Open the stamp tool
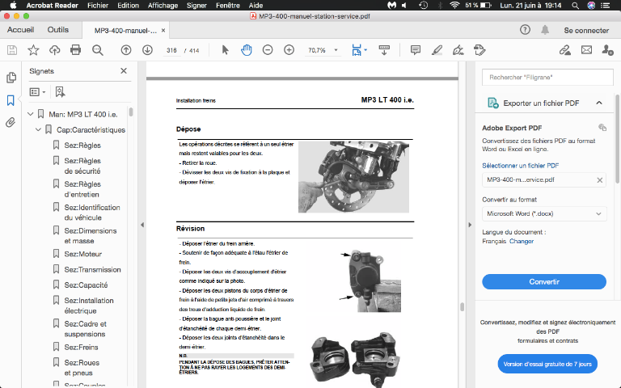The width and height of the screenshot is (621, 388). click(479, 50)
